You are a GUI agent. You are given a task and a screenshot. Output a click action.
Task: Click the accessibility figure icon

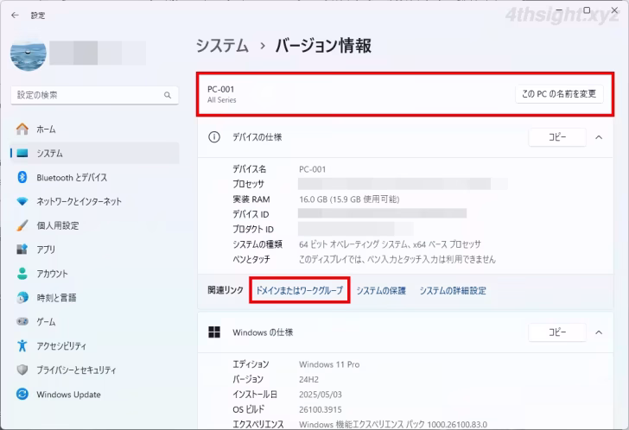click(x=22, y=345)
